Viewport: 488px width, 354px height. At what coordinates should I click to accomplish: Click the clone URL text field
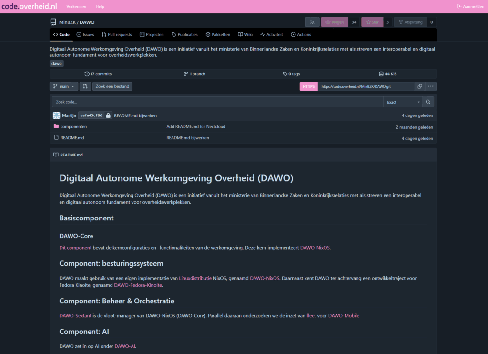click(x=366, y=86)
